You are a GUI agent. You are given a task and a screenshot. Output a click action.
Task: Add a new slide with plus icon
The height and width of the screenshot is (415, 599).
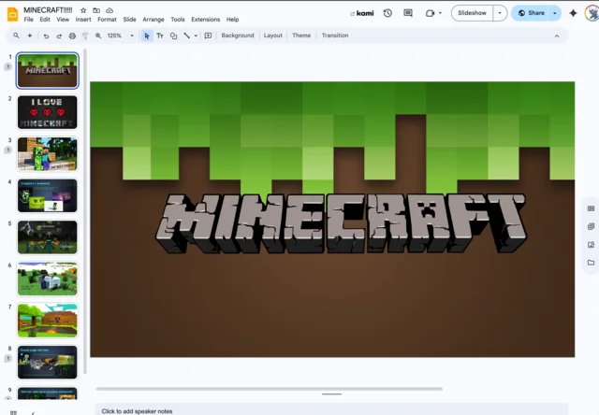[x=29, y=36]
